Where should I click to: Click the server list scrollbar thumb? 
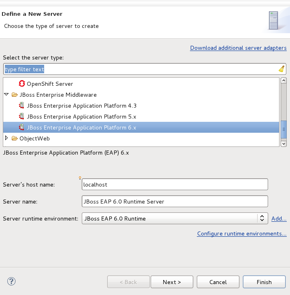tap(284, 129)
